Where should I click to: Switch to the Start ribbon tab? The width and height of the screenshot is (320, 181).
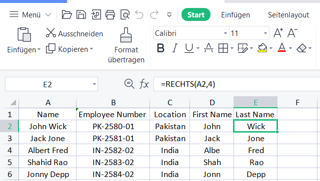click(x=196, y=14)
